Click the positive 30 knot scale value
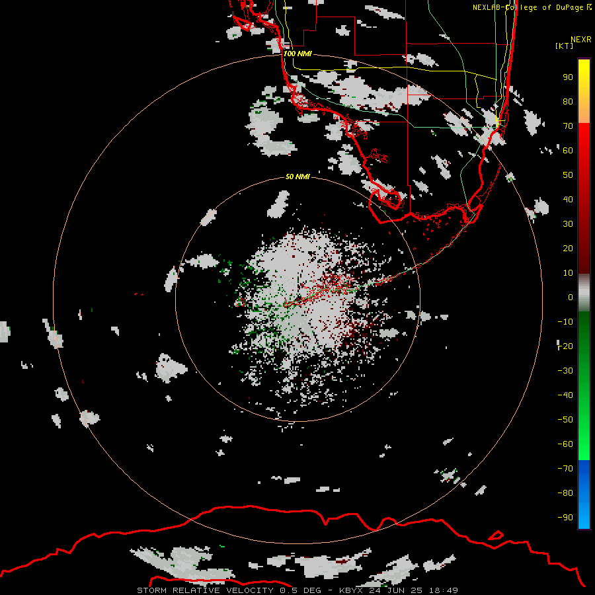Viewport: 595px width, 595px height. point(568,224)
